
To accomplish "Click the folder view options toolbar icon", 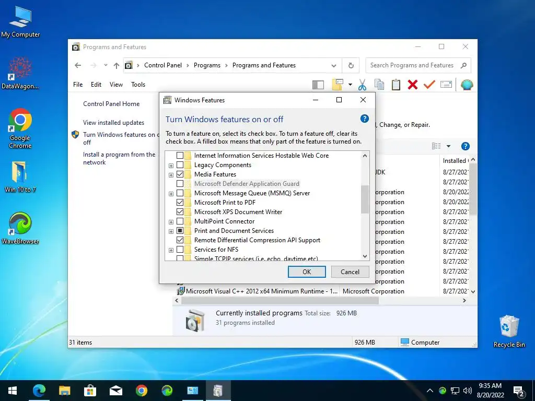I will 338,85.
